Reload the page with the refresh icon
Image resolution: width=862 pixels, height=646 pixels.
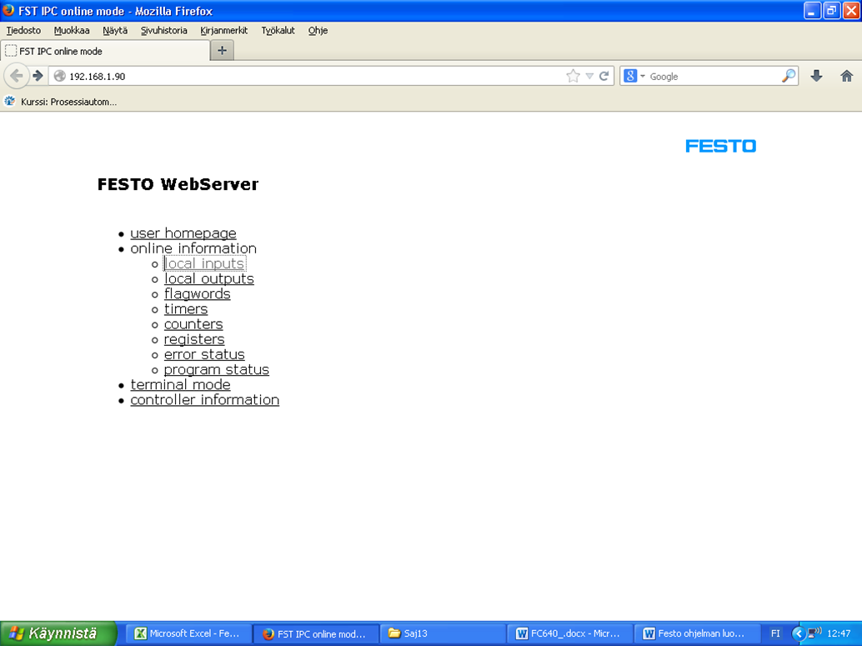pyautogui.click(x=604, y=76)
